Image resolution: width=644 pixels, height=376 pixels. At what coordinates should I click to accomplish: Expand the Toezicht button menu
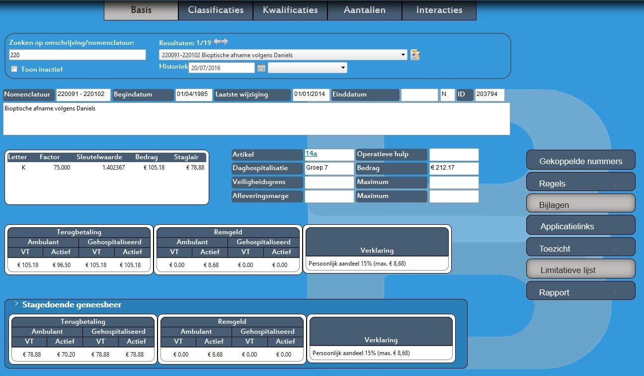(580, 247)
